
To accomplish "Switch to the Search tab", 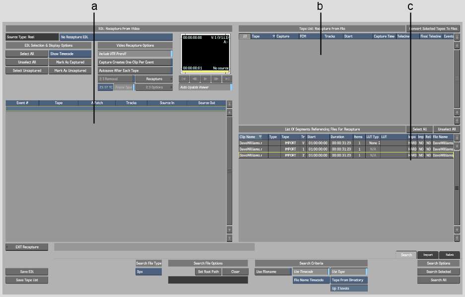I will coord(406,255).
